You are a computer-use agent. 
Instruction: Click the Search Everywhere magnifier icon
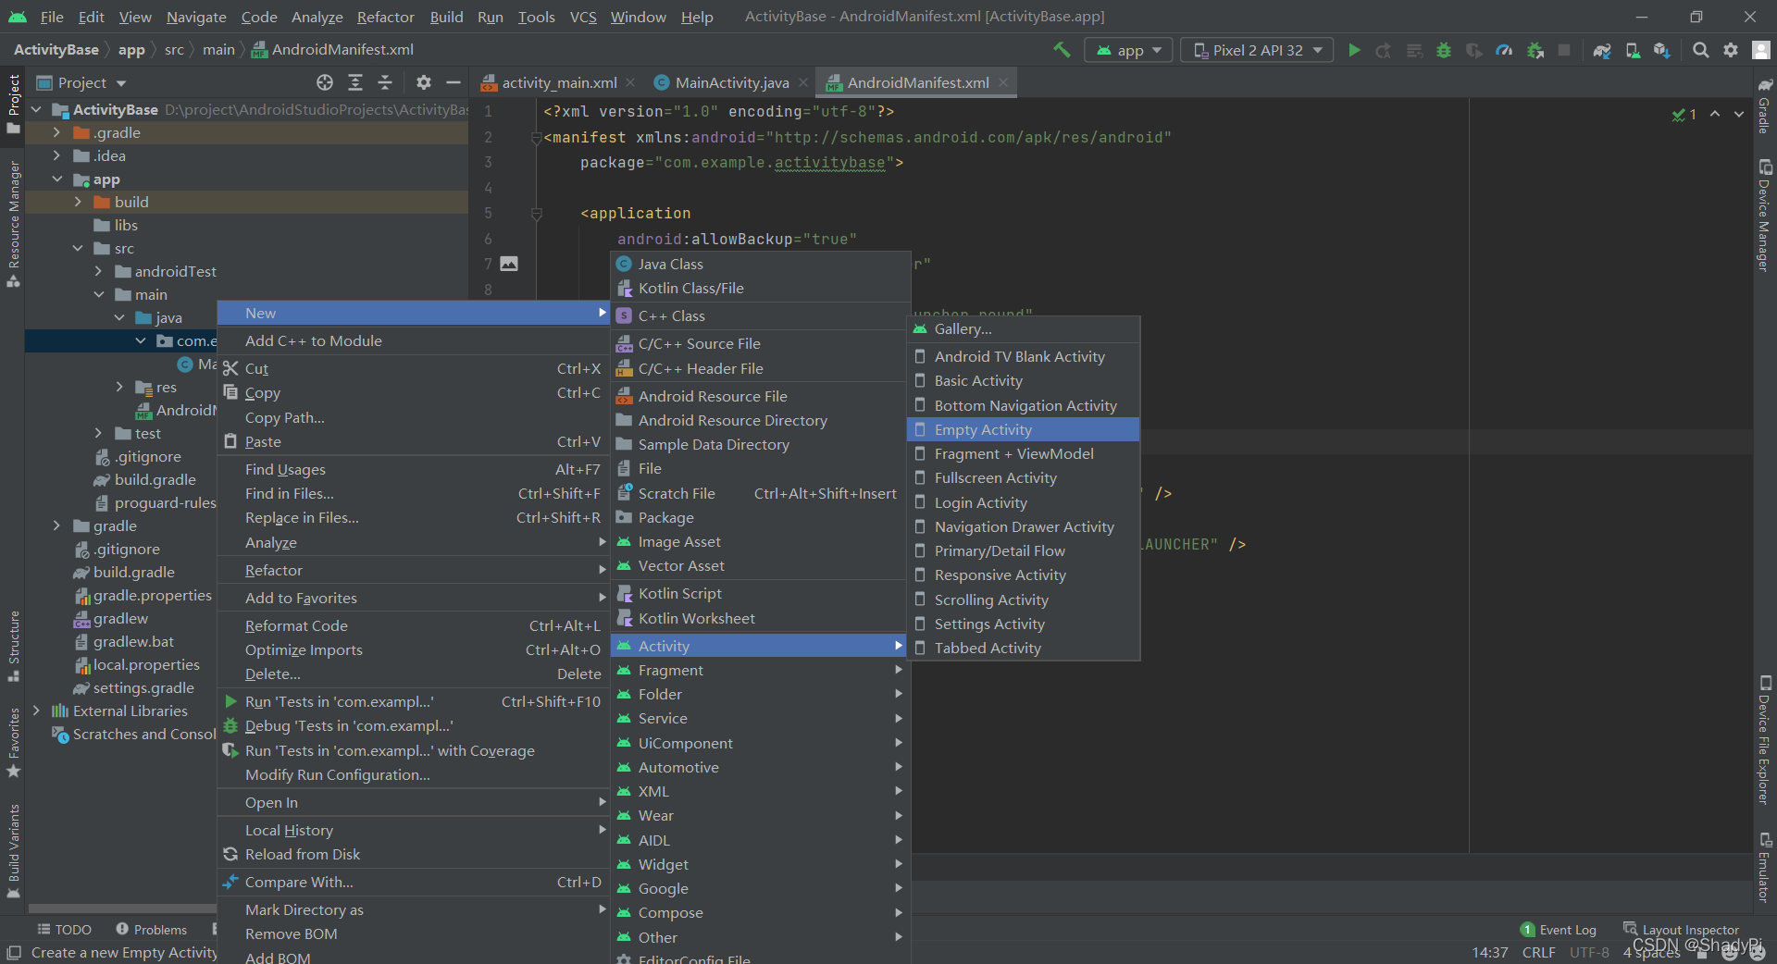[x=1700, y=50]
